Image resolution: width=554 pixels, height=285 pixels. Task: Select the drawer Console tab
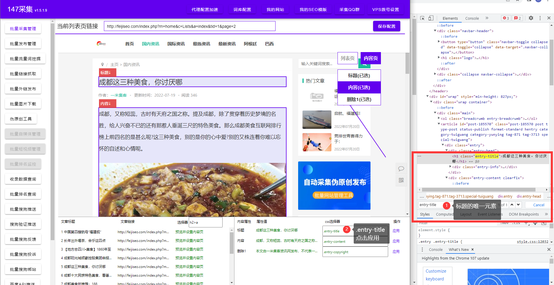pyautogui.click(x=436, y=249)
